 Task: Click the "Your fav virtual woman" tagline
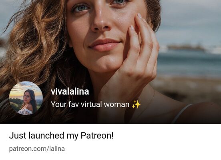click(x=90, y=104)
